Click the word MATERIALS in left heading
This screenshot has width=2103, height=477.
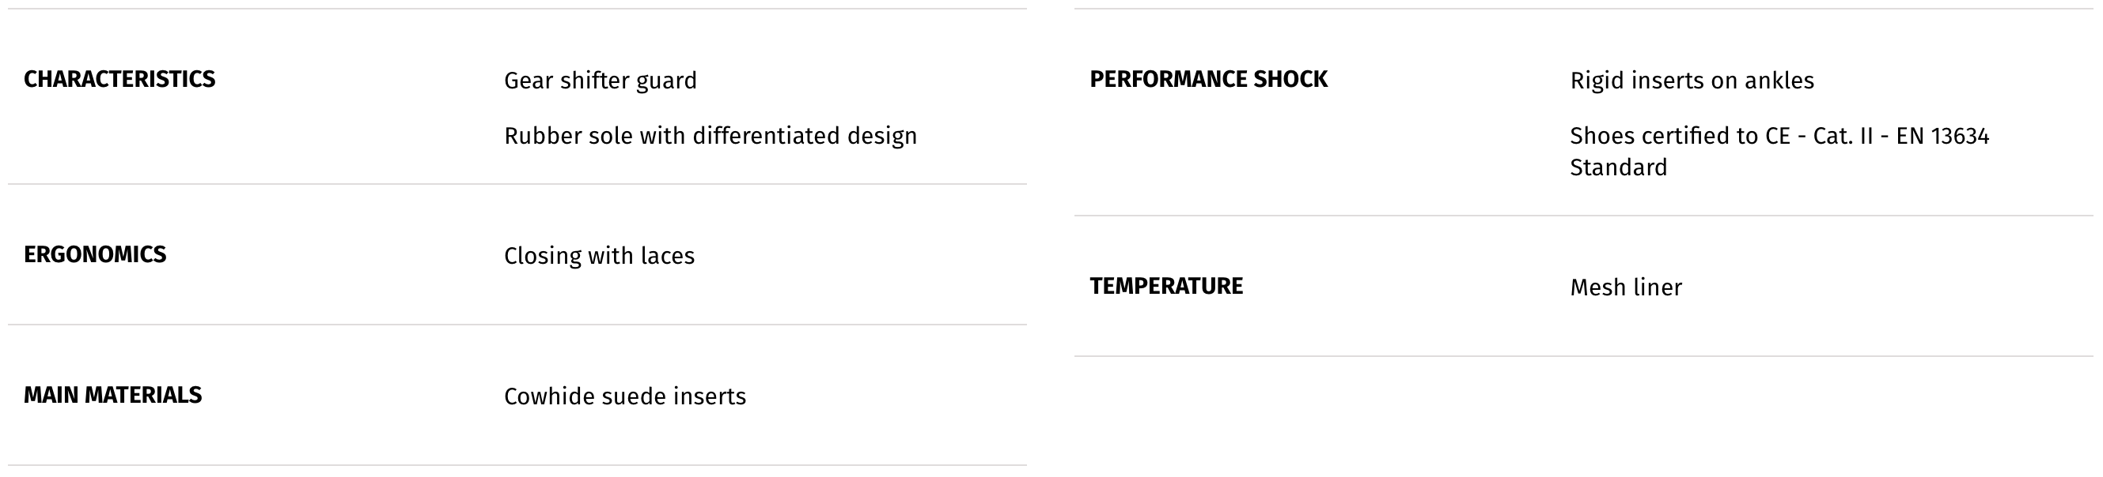tap(143, 395)
